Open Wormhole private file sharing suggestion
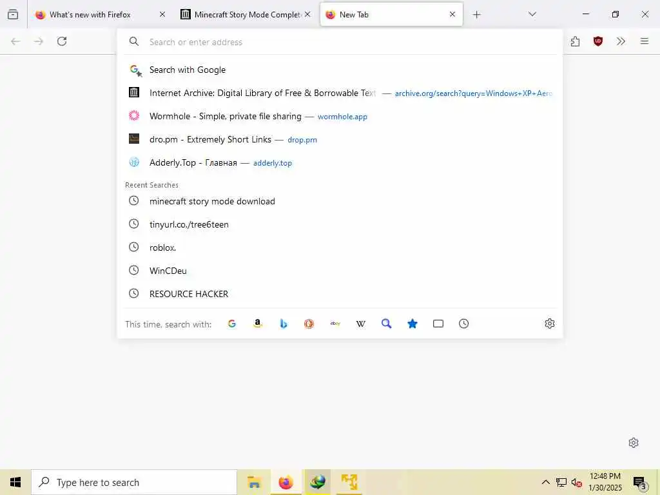 pyautogui.click(x=340, y=116)
